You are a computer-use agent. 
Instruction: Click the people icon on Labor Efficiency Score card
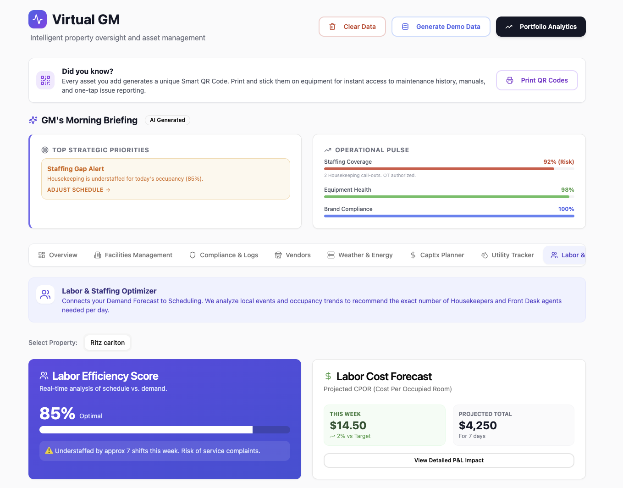(x=44, y=375)
